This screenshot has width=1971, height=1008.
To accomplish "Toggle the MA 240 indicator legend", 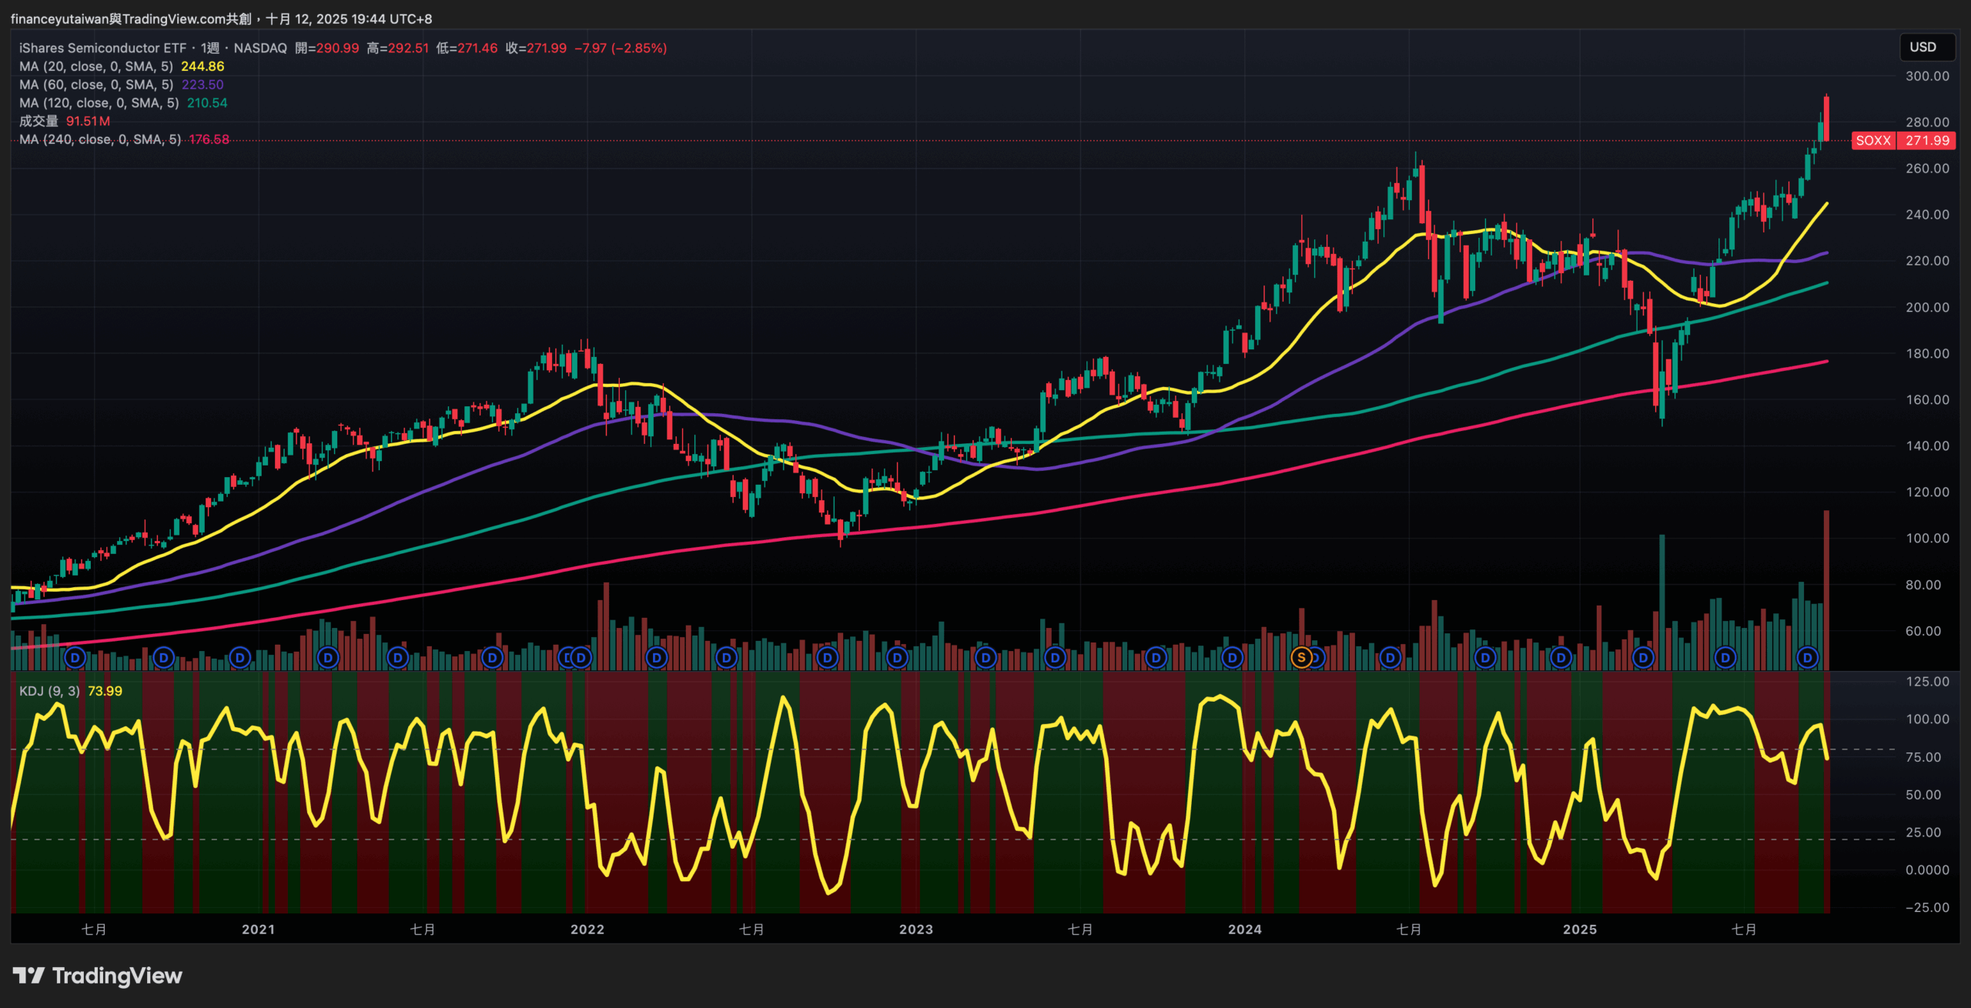I will (100, 139).
